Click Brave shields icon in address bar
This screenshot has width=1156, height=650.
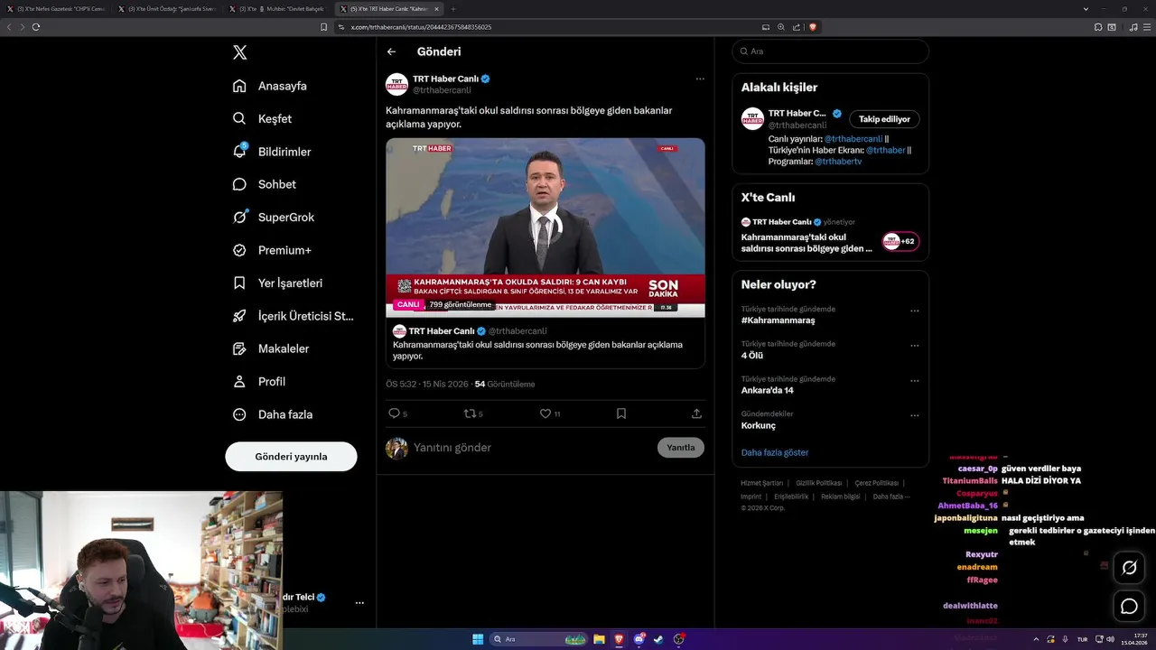813,27
